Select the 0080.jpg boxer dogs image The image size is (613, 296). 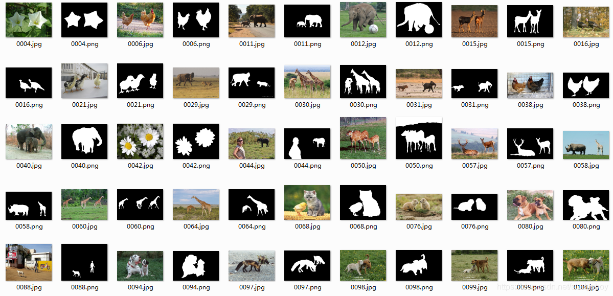pyautogui.click(x=530, y=205)
